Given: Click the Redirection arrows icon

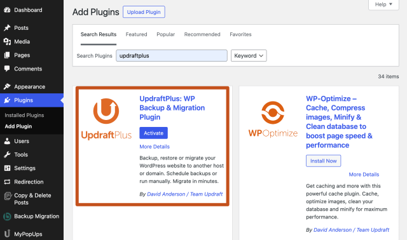Looking at the screenshot, I should [x=7, y=182].
